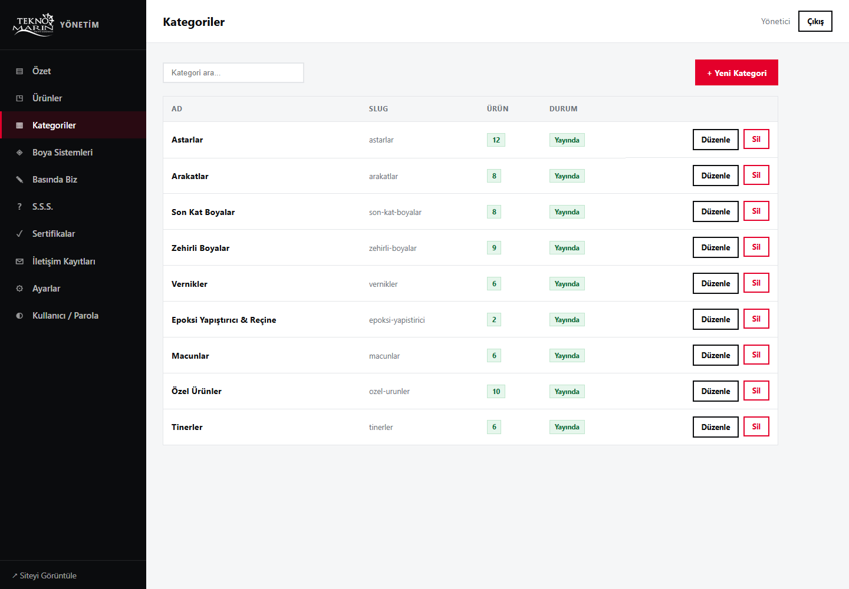Click the product count 12 badge
The image size is (849, 589).
tap(496, 140)
